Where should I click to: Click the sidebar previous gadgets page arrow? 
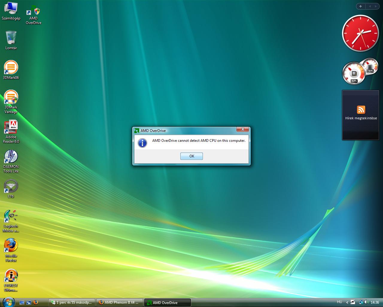pyautogui.click(x=370, y=6)
